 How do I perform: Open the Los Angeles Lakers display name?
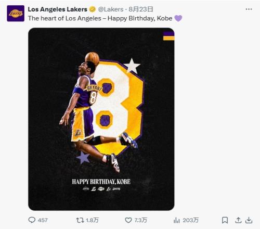pyautogui.click(x=58, y=9)
